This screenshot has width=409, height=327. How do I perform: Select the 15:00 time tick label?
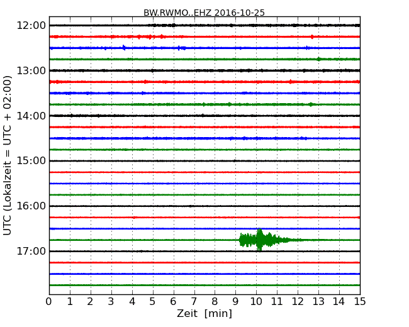tap(31, 161)
